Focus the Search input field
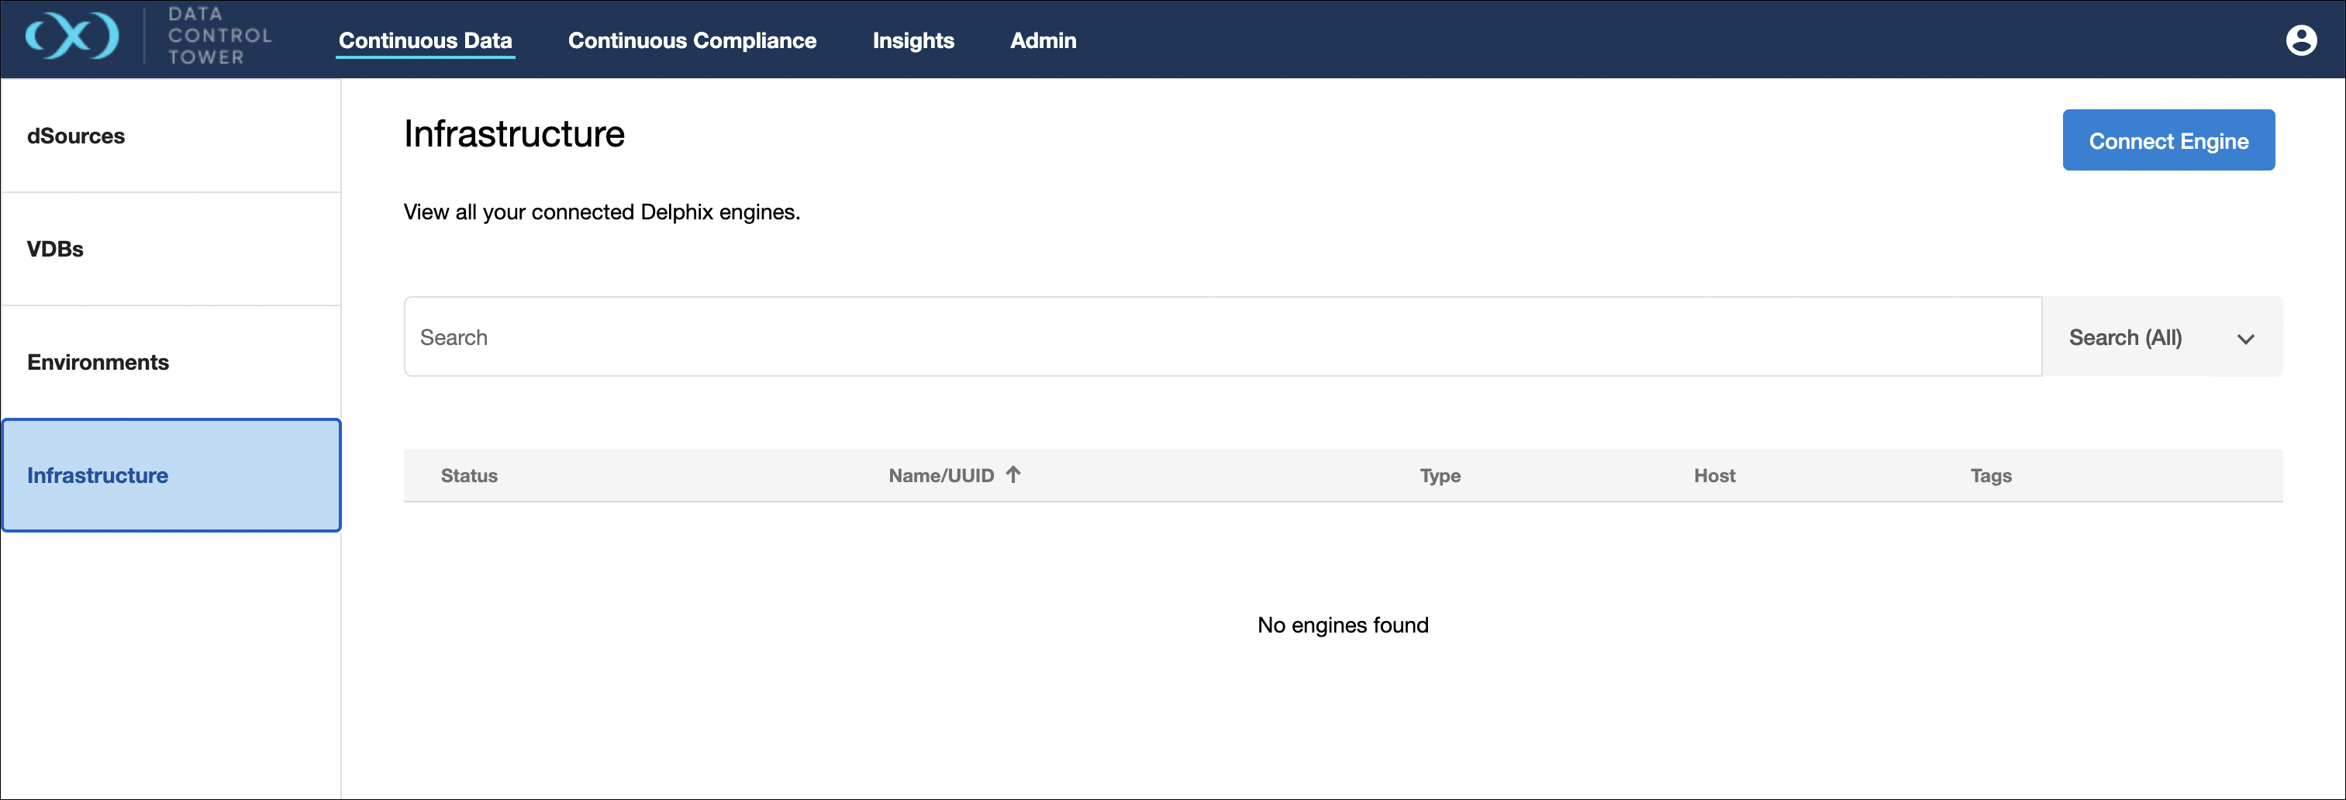Viewport: 2346px width, 800px height. (1220, 338)
